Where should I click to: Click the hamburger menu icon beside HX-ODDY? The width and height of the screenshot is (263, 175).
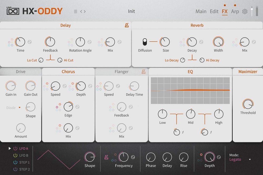point(75,11)
